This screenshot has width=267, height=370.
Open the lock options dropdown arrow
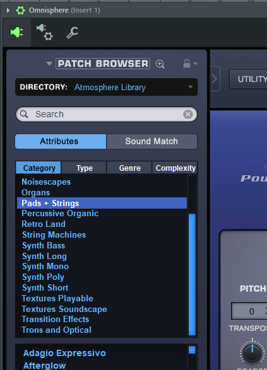(196, 64)
